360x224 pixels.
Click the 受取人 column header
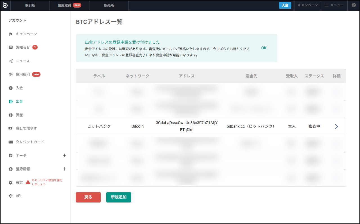292,76
